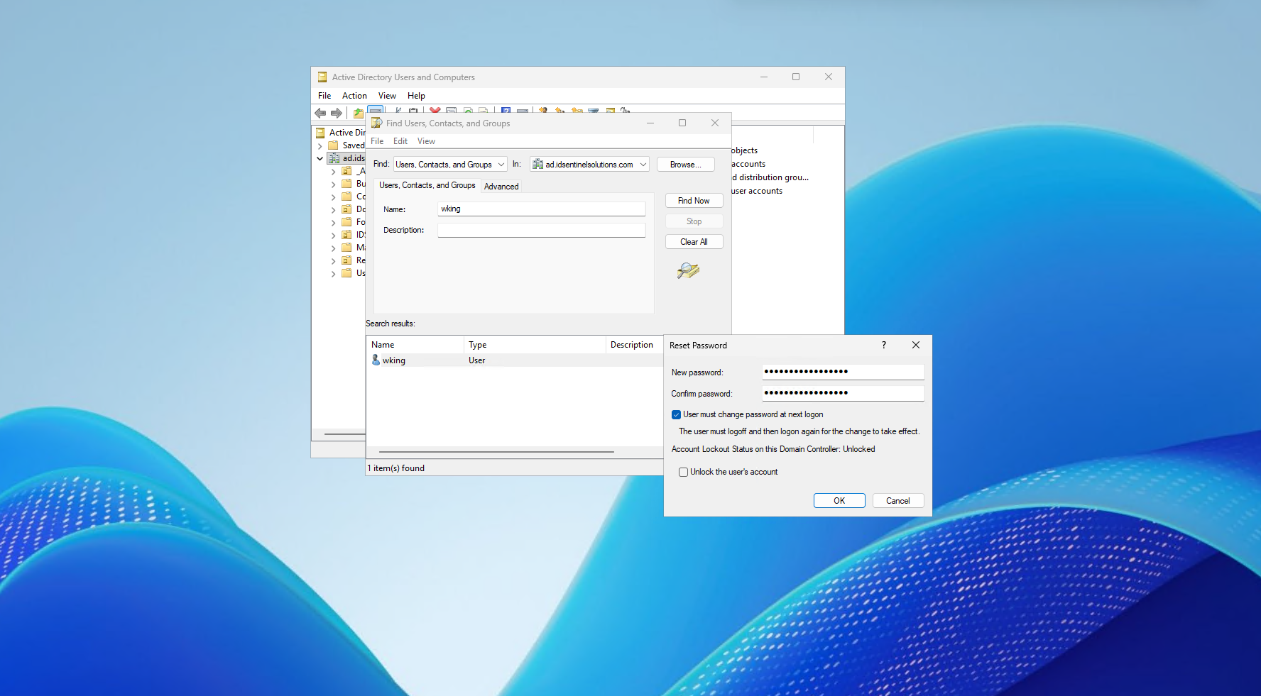Click the Bu folder icon in the tree
Viewport: 1261px width, 696px height.
346,184
